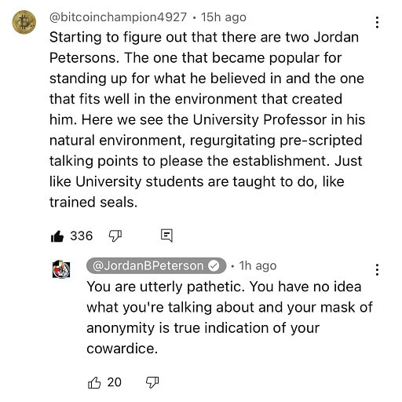Visit @bitcoinchampion4927 channel link
Image resolution: width=402 pixels, height=402 pixels.
(x=118, y=17)
